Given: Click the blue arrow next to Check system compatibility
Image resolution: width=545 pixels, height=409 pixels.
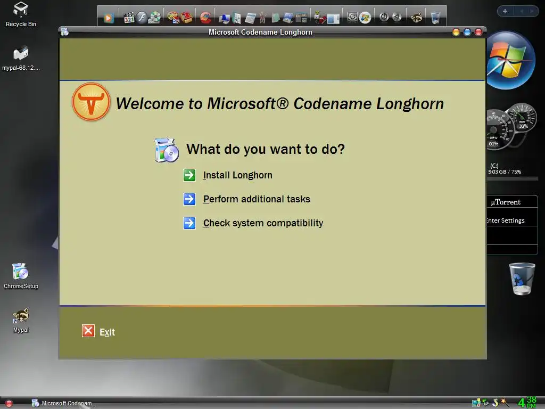Looking at the screenshot, I should click(189, 223).
